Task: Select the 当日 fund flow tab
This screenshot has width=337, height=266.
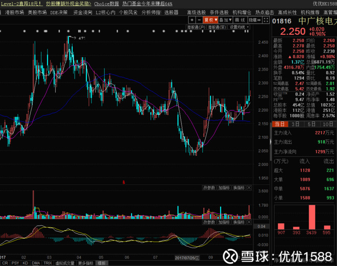Action: pos(280,124)
